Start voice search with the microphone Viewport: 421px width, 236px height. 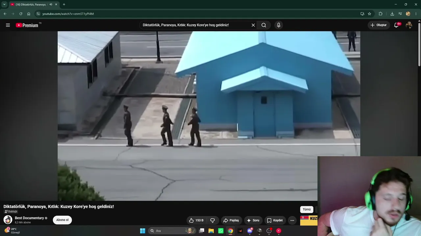[279, 25]
